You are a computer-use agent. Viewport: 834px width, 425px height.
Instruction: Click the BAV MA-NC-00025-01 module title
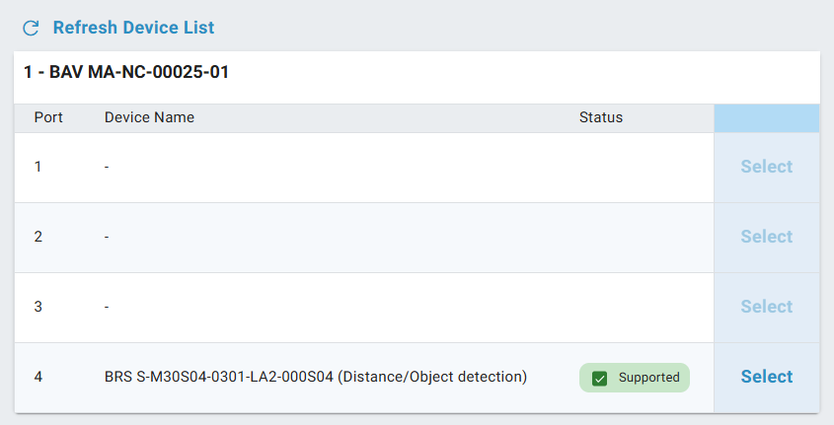pos(126,72)
